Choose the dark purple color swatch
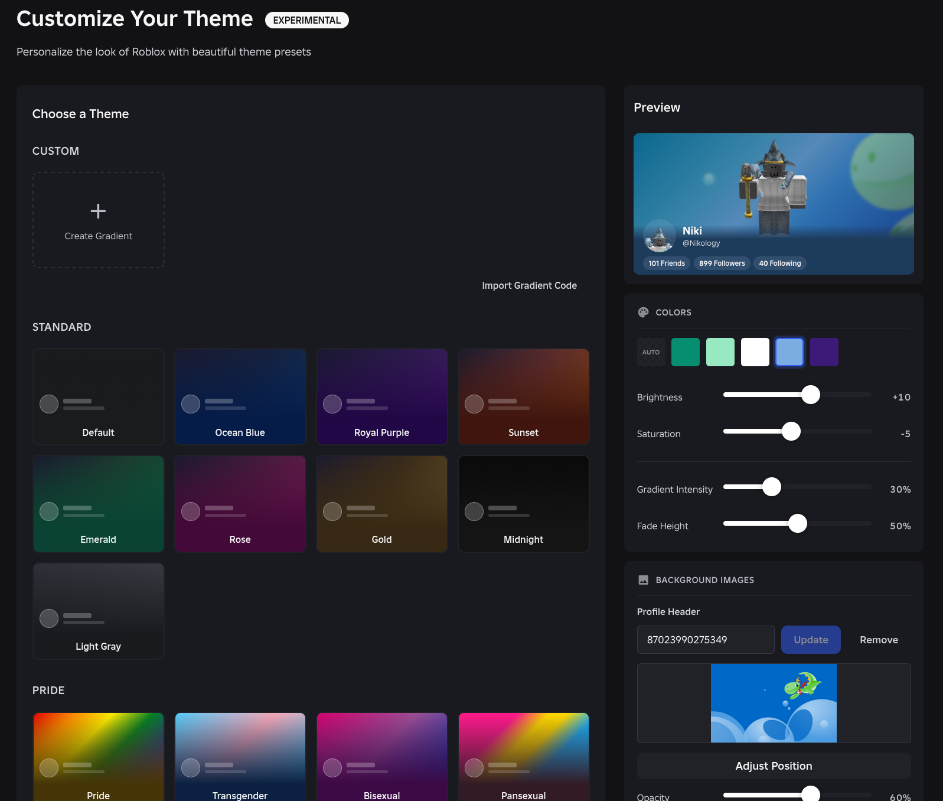The image size is (943, 801). point(824,352)
